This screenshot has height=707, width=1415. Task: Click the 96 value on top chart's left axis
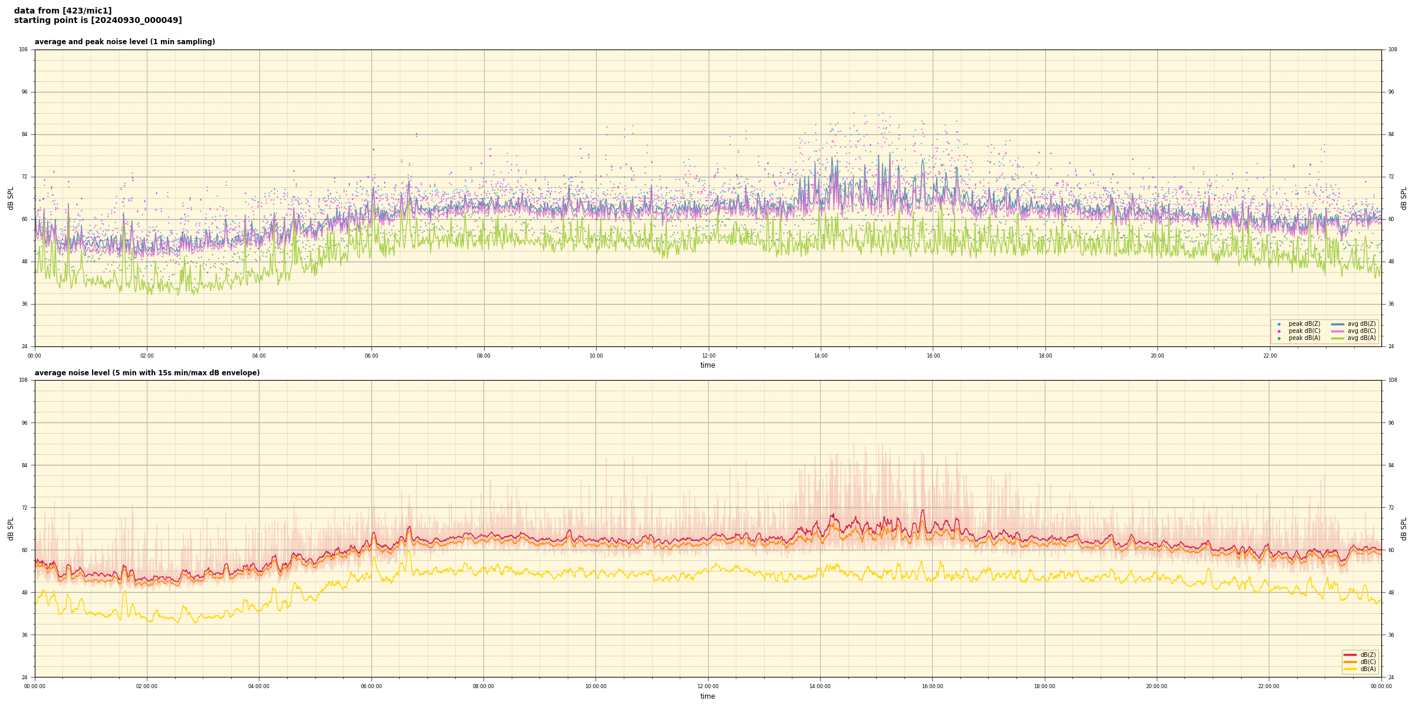pos(24,92)
